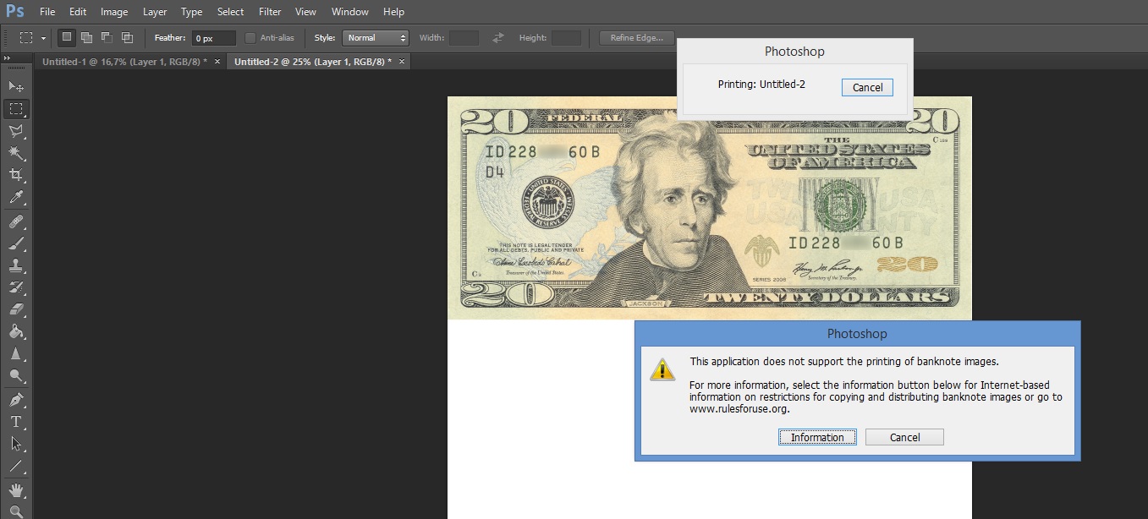Select the Eyedropper tool

pyautogui.click(x=16, y=198)
